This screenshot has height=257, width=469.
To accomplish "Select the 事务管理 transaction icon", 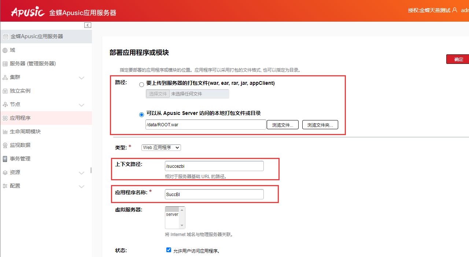I will click(x=5, y=159).
